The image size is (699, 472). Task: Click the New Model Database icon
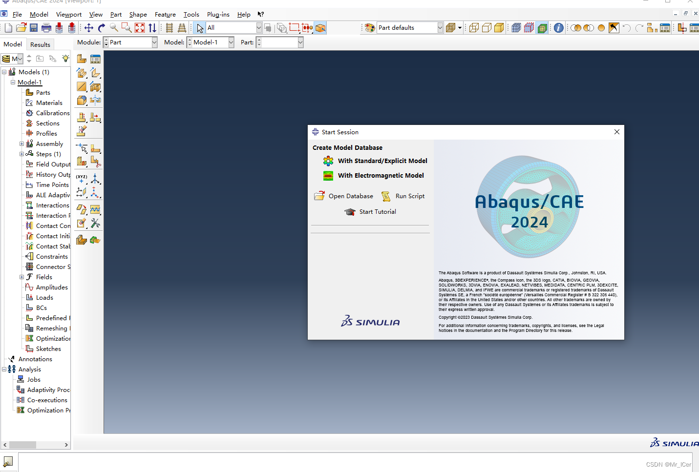tap(8, 28)
